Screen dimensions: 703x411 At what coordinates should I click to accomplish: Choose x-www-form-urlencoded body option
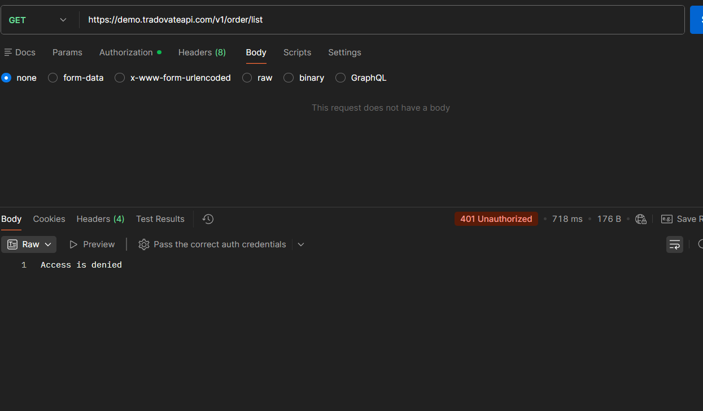(120, 78)
